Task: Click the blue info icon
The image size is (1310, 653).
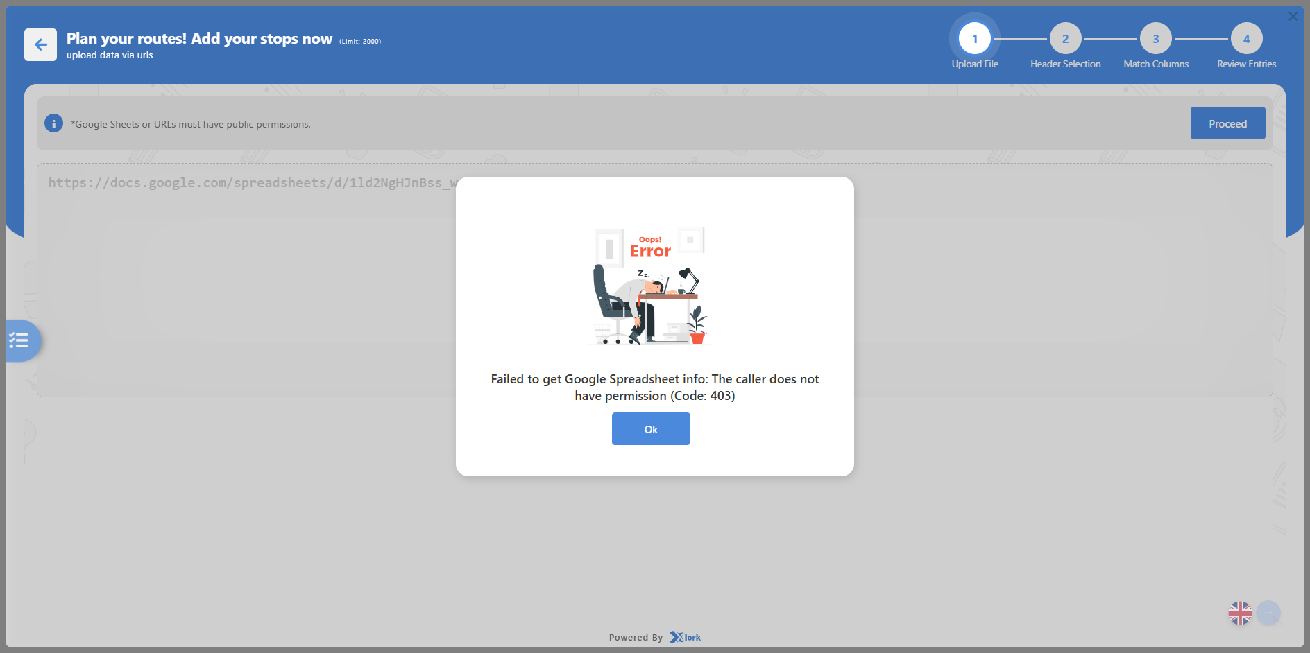Action: point(53,123)
